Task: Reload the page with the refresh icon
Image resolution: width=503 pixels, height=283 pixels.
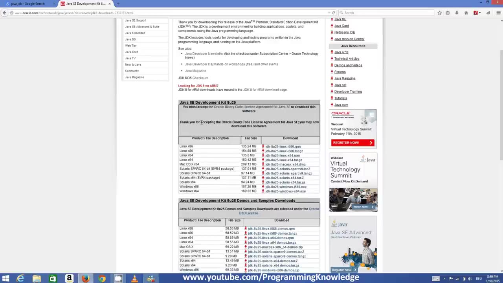Action: tap(334, 13)
